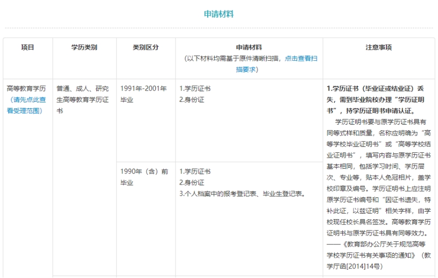This screenshot has width=438, height=278.
Task: Click the 申请材料 section title
Action: pyautogui.click(x=219, y=14)
